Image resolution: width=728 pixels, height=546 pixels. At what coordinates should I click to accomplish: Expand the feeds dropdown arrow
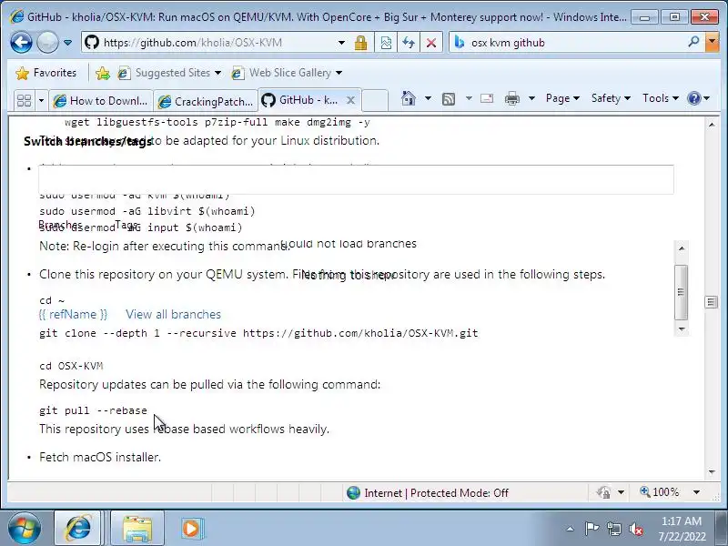469,98
